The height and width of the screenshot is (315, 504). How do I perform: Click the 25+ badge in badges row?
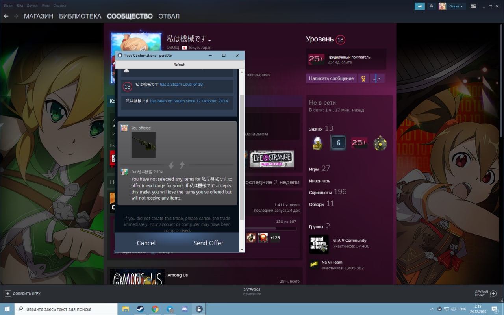[x=359, y=143]
